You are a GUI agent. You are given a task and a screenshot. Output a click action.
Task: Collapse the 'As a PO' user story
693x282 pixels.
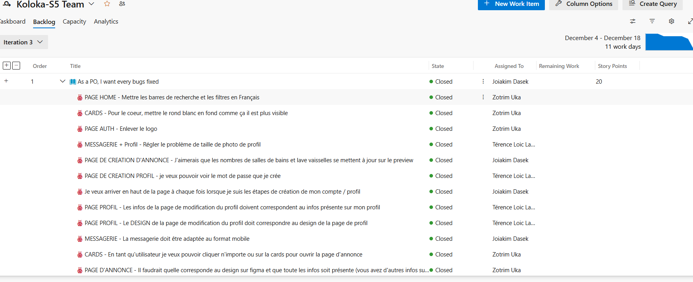(x=62, y=81)
